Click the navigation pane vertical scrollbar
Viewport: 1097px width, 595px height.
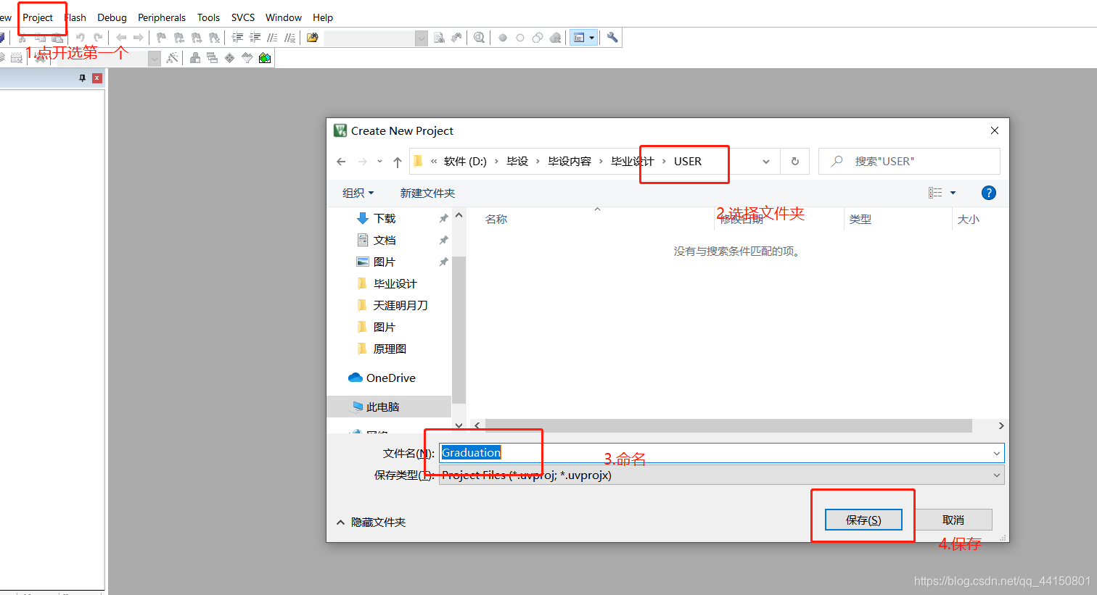[459, 331]
